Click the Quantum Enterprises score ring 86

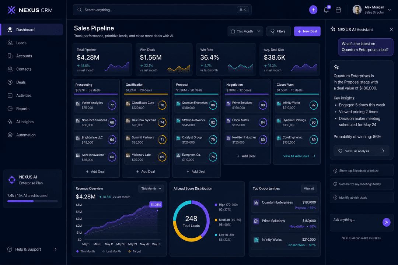coord(213,105)
